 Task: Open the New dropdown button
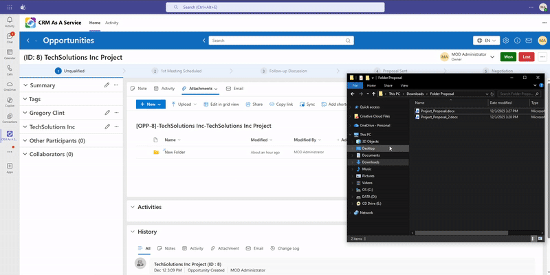pos(151,104)
